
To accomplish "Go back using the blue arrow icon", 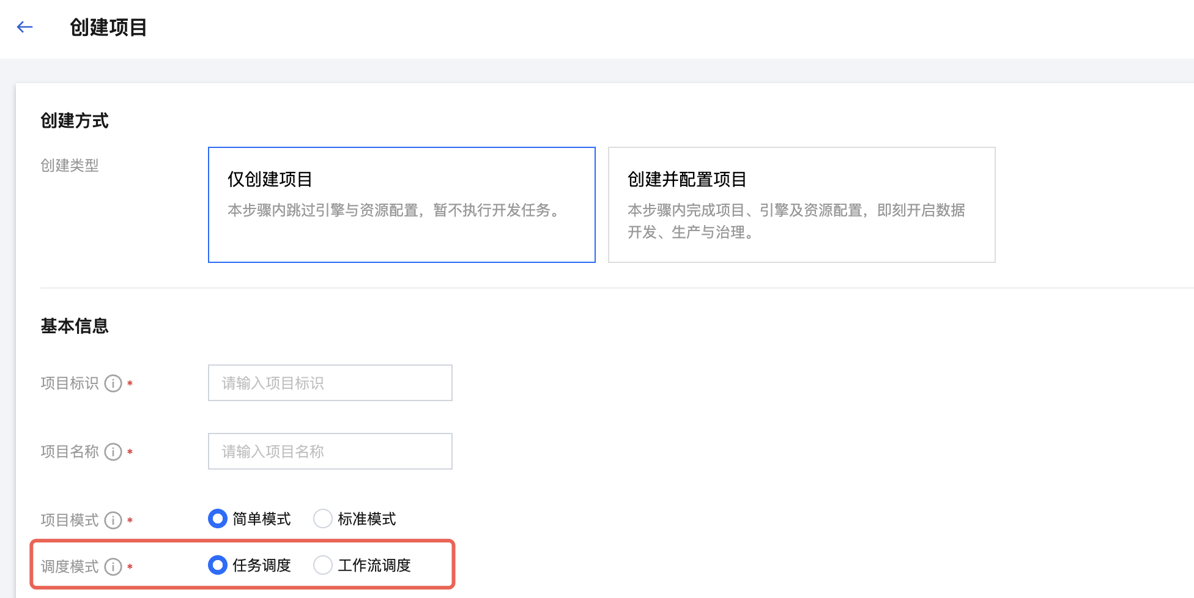I will 24,27.
